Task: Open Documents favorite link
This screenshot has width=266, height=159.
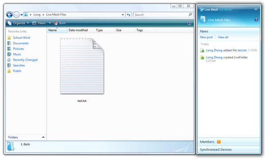Action: 21,43
